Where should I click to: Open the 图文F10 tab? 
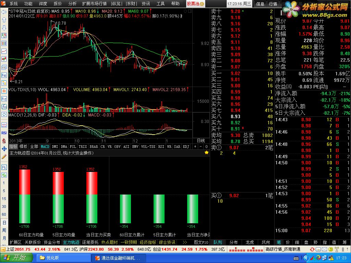(x=201, y=242)
